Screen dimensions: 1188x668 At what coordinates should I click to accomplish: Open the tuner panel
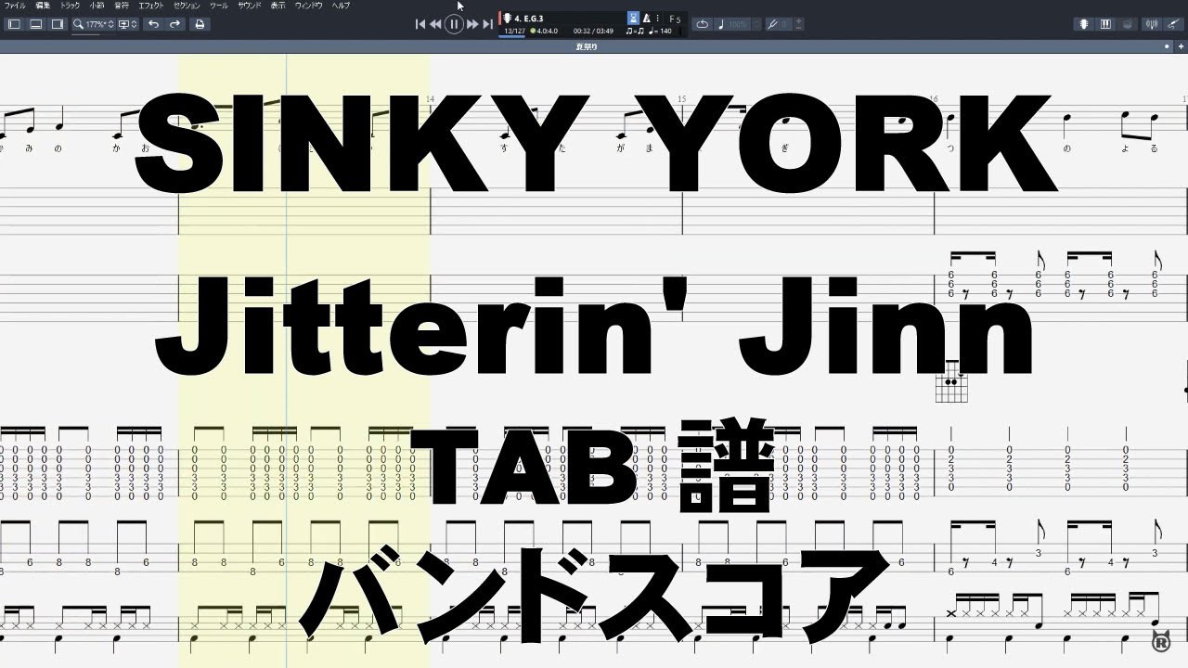point(1149,24)
